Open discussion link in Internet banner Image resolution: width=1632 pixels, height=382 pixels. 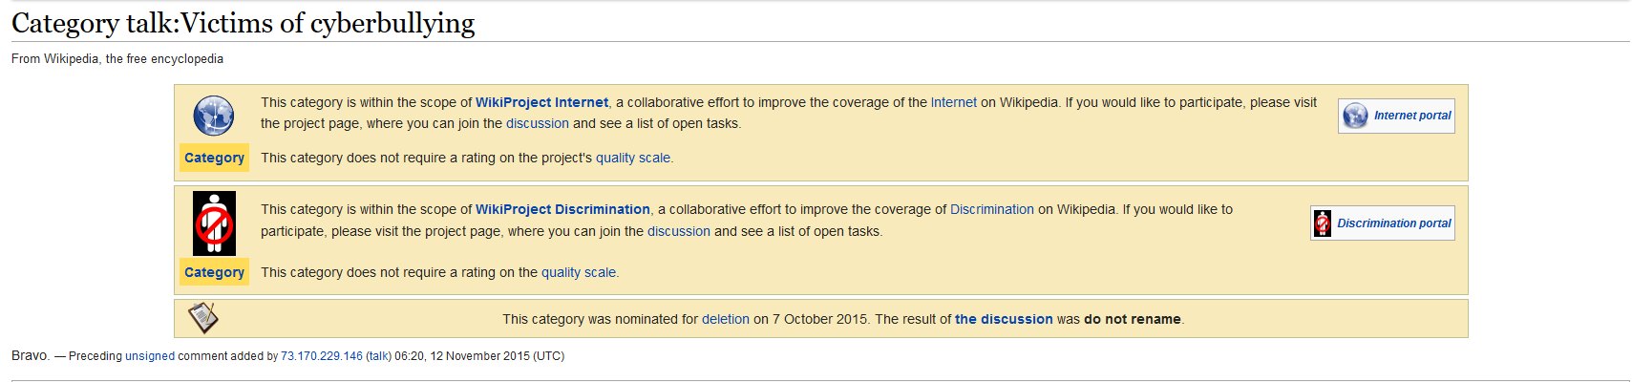(x=538, y=123)
